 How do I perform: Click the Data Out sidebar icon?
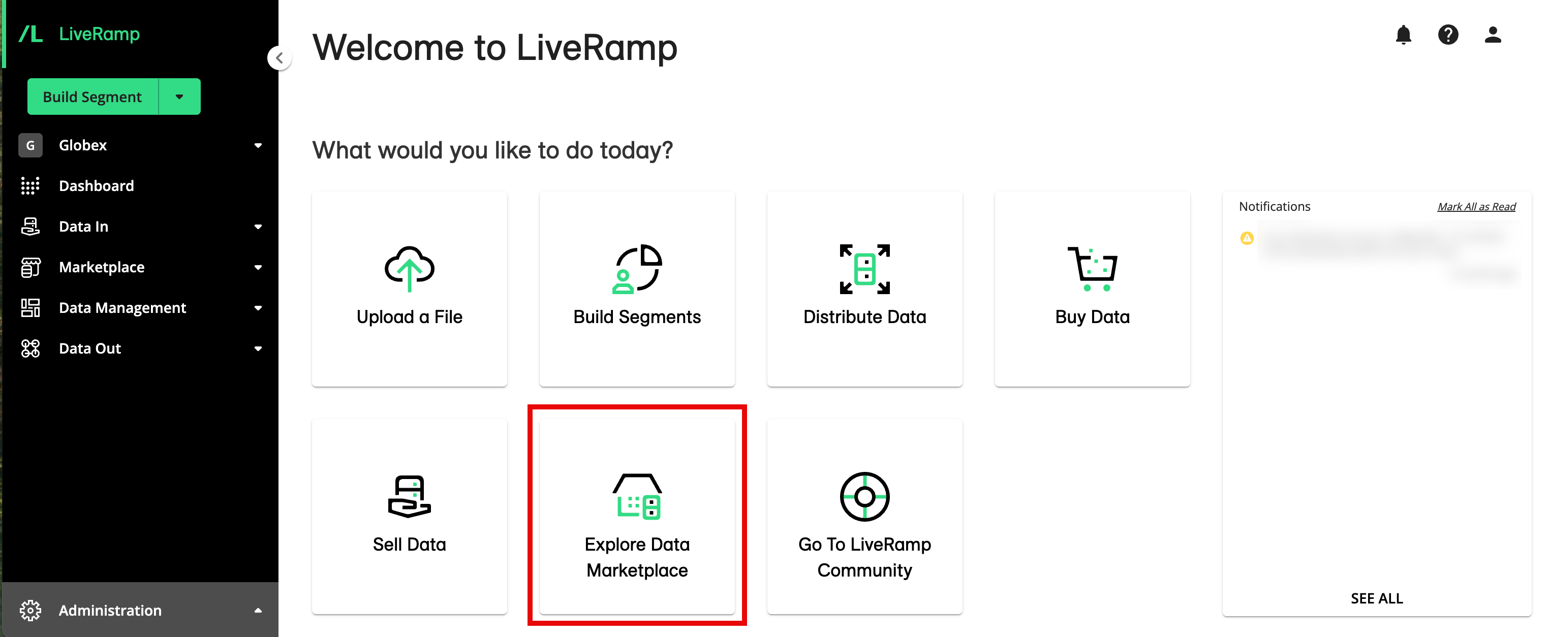pyautogui.click(x=30, y=348)
